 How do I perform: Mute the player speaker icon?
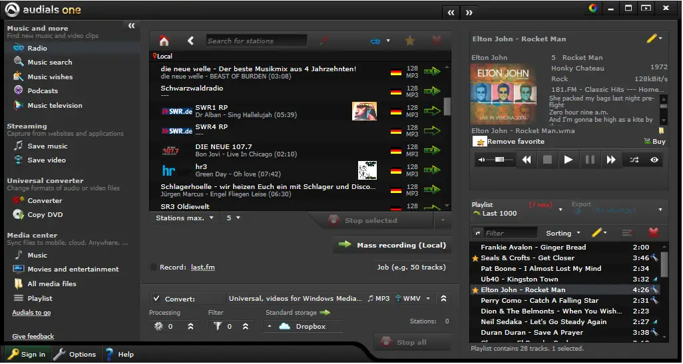[481, 160]
